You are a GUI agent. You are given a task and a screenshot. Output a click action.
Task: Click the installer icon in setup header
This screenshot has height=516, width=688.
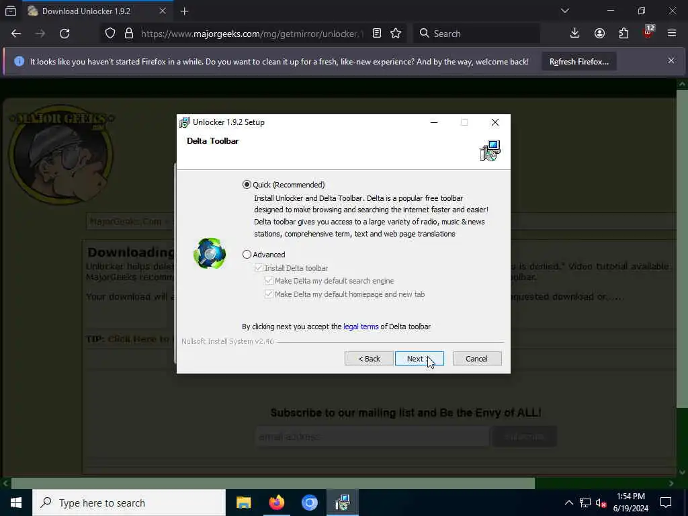[490, 150]
